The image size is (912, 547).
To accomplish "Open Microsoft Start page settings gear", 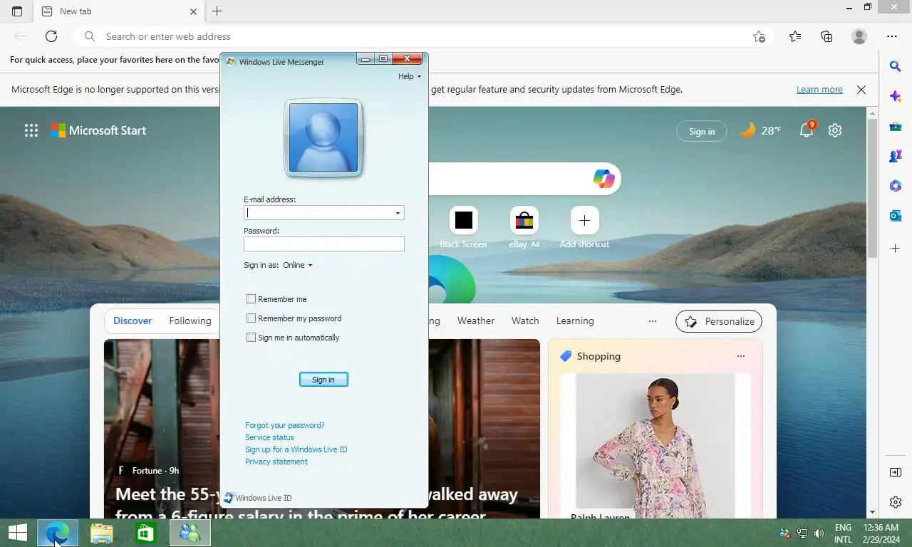I will 835,130.
